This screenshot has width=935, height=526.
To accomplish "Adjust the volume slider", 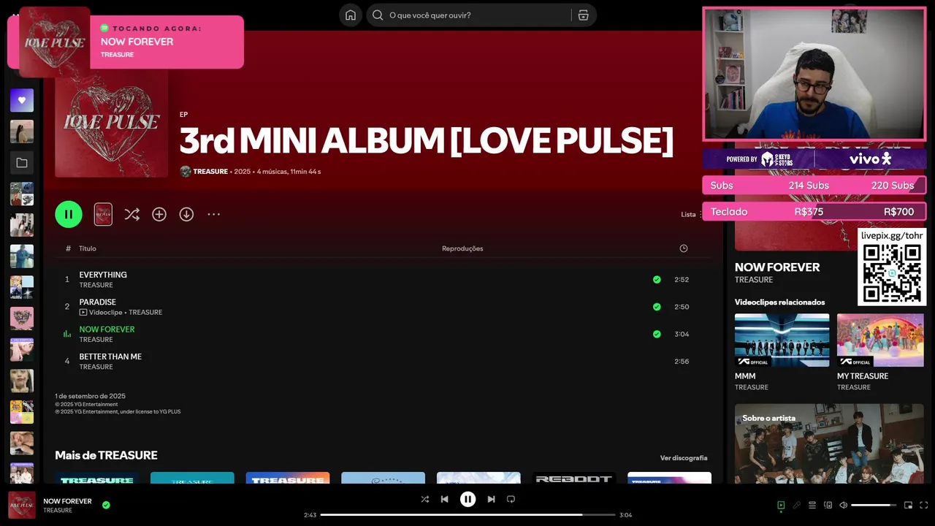I will 874,505.
